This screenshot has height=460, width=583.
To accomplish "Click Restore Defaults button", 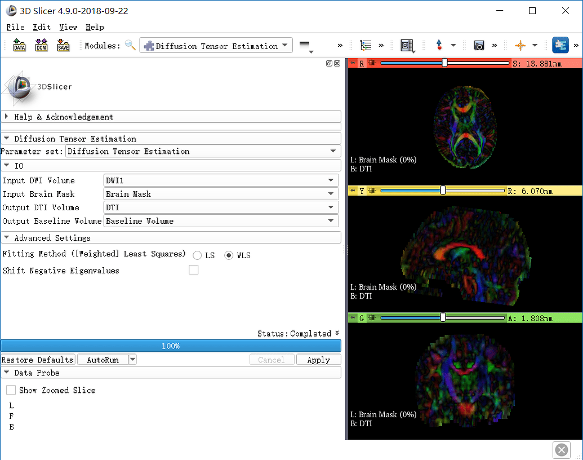I will pos(38,360).
